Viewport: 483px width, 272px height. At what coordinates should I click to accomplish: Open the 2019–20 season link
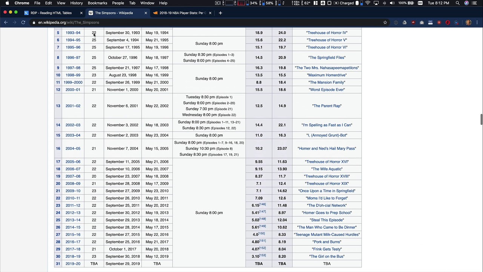pos(73,264)
